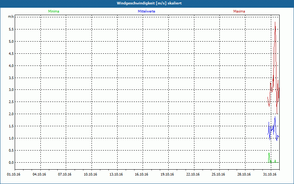Click the 5,5 value on y-axis
The image size is (294, 184).
point(11,29)
